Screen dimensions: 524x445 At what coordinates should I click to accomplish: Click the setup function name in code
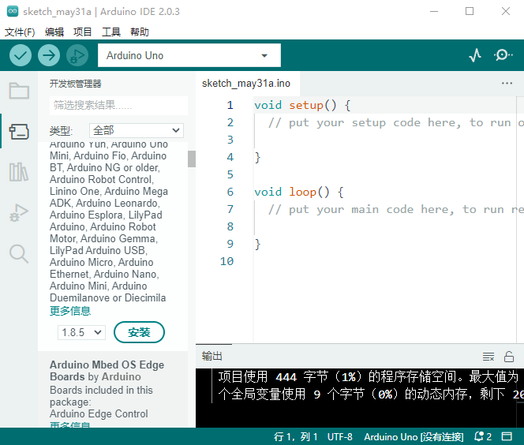coord(306,105)
